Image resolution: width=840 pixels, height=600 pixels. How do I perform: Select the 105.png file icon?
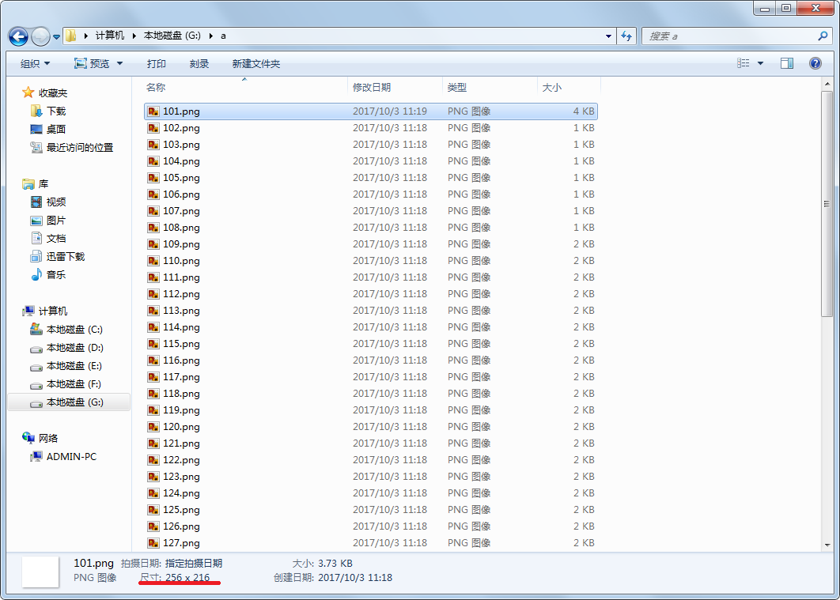pos(153,178)
